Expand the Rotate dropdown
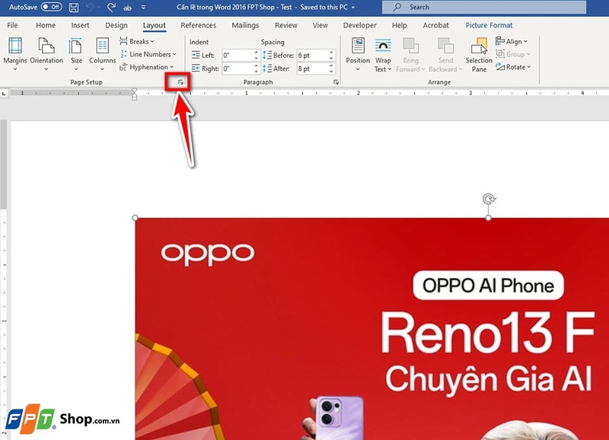This screenshot has width=609, height=440. (513, 67)
